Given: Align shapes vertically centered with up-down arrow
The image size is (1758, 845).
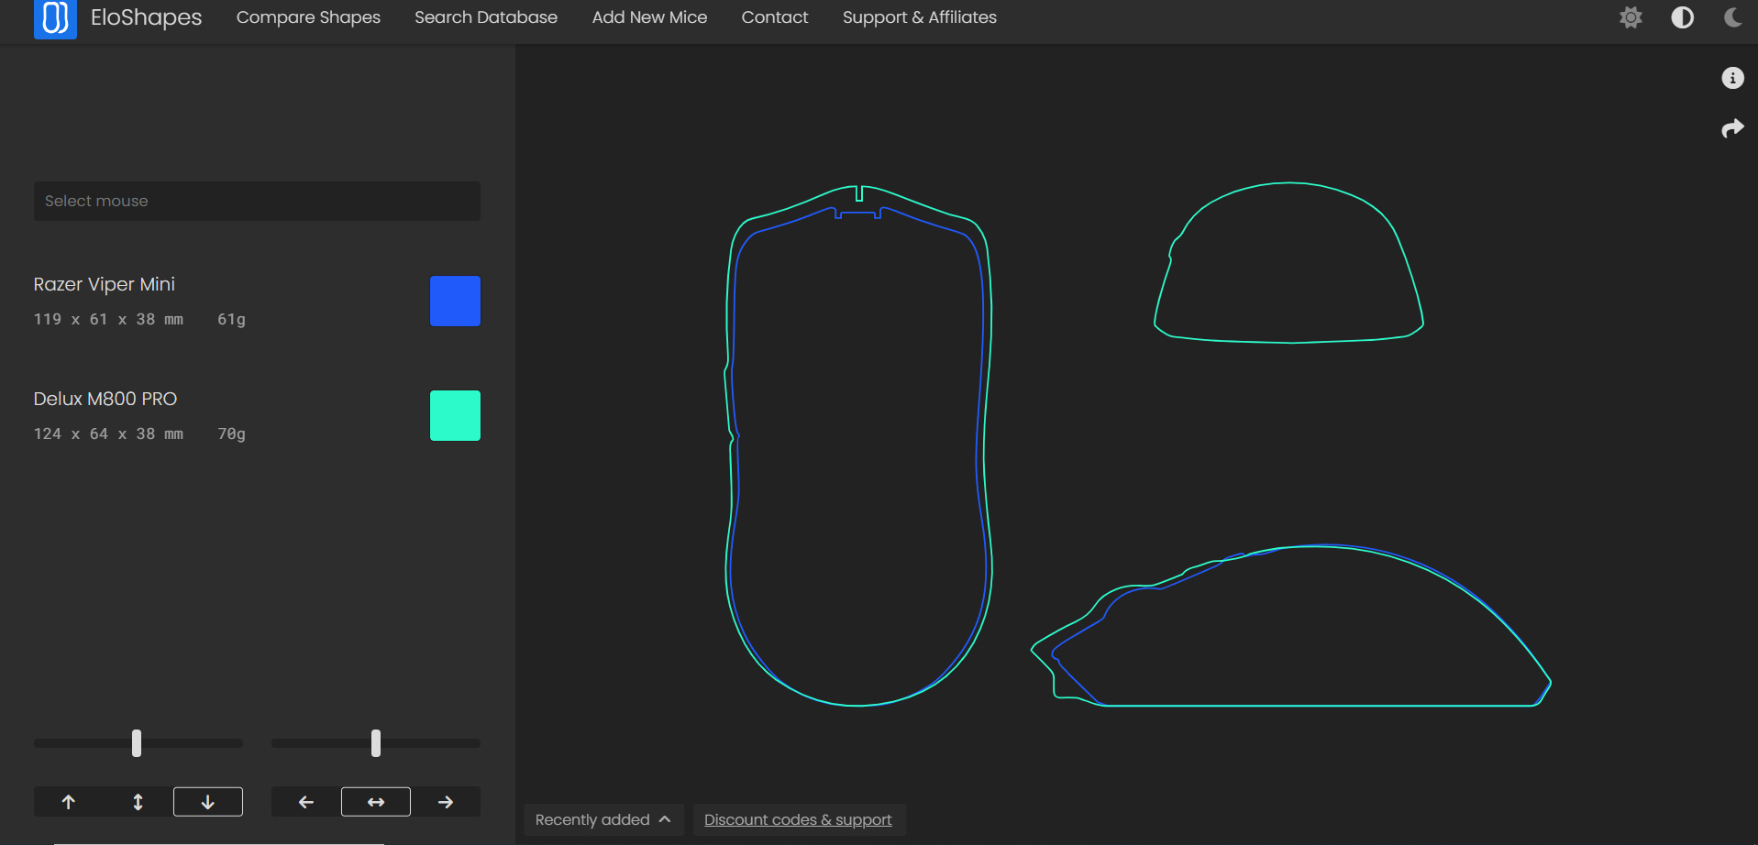Looking at the screenshot, I should [x=138, y=802].
